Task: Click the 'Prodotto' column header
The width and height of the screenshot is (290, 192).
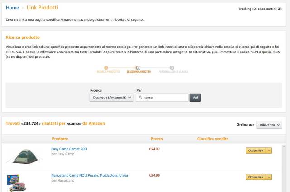Action: 60,139
